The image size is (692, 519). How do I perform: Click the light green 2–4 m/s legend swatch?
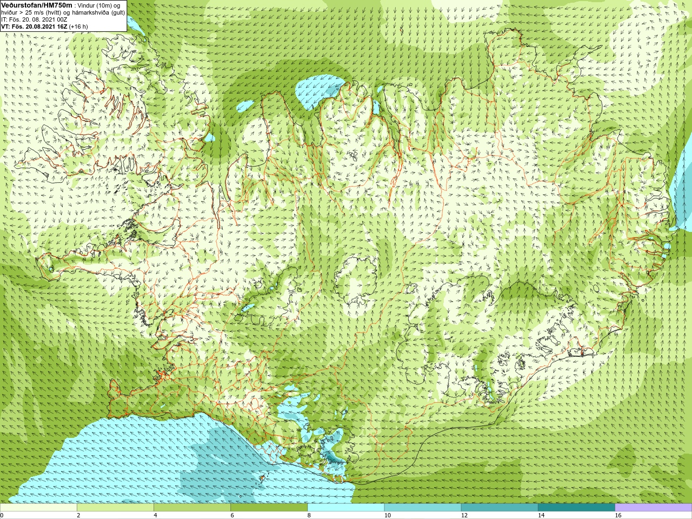(115, 508)
